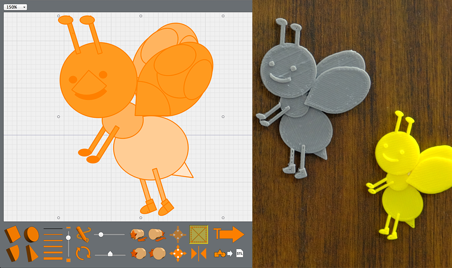Select the bee's pale oval body shape
The image size is (452, 268).
click(151, 148)
